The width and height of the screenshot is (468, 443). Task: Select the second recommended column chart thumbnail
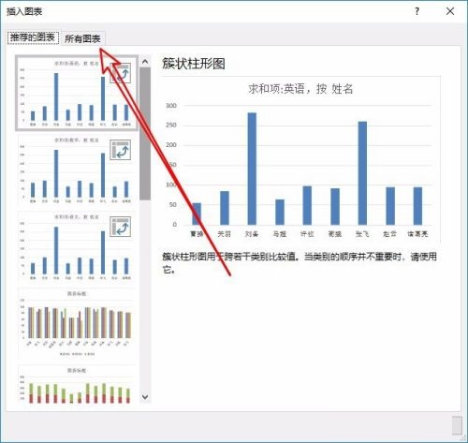(77, 170)
